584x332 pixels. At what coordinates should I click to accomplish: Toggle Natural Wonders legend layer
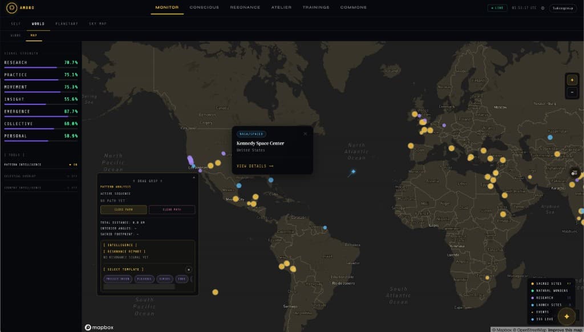pyautogui.click(x=551, y=291)
